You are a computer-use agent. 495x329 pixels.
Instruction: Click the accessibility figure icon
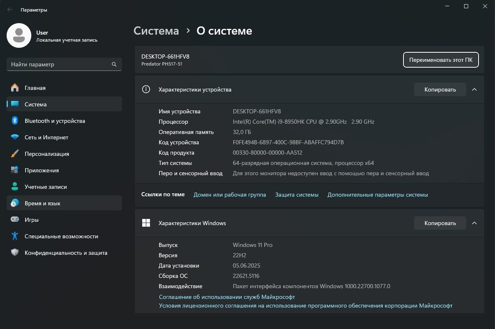pos(15,236)
